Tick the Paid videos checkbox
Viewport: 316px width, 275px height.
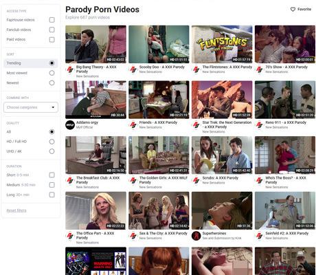52,40
